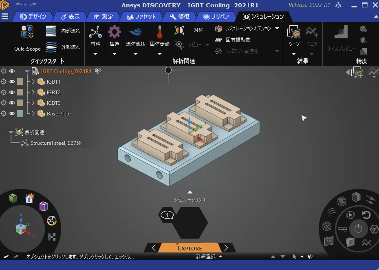Click the comment bubble with number 1
Screen dimensions: 379x270
point(167,215)
